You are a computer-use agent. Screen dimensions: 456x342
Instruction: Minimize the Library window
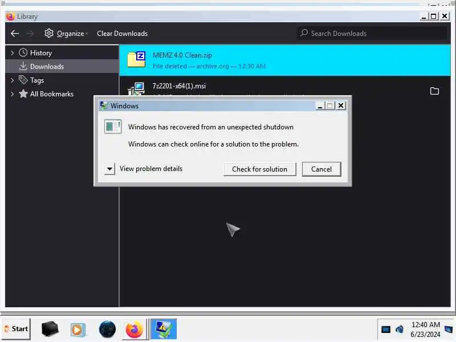[424, 17]
